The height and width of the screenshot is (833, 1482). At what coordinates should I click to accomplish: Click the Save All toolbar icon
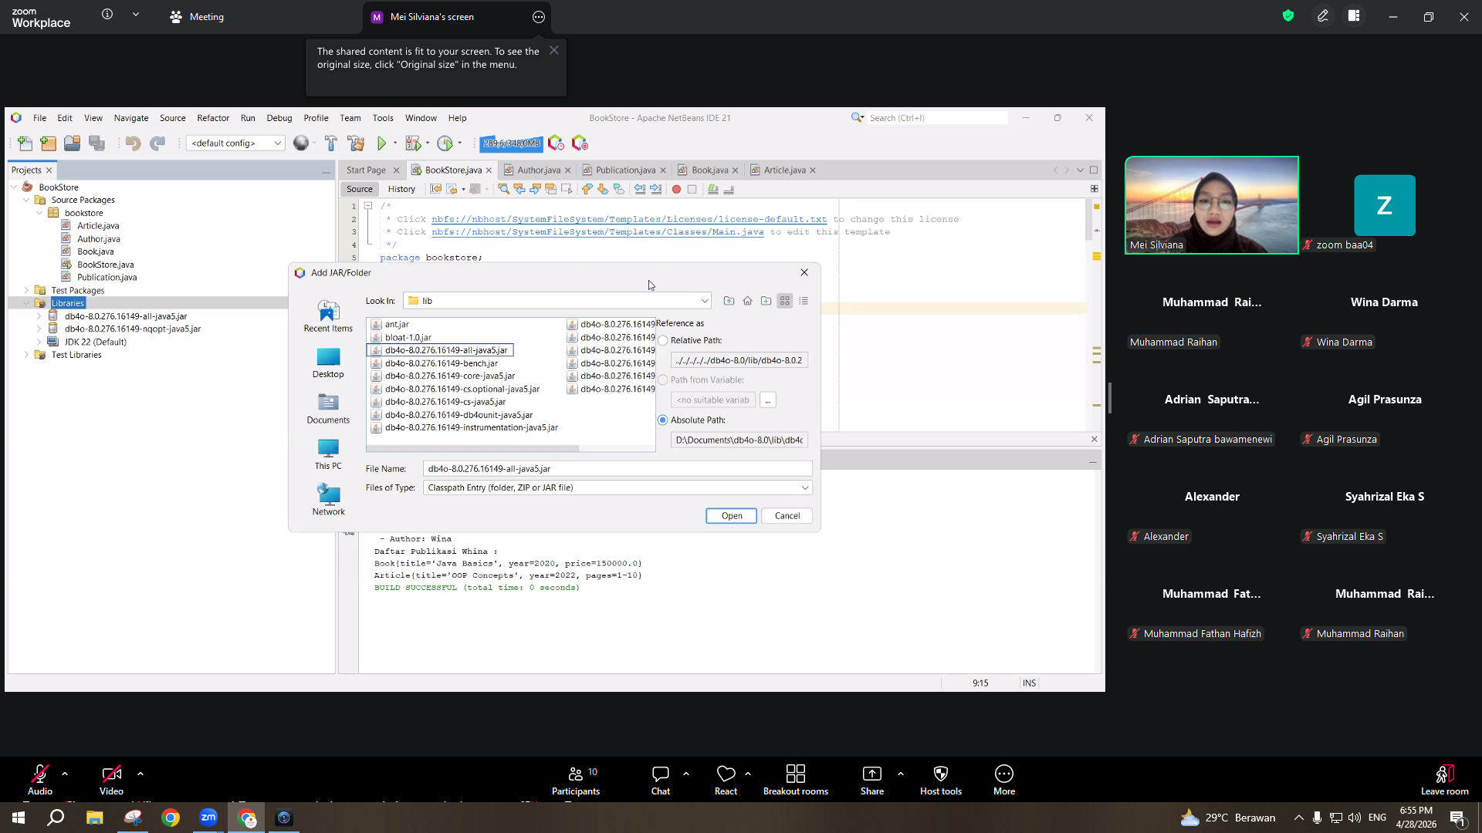coord(96,143)
